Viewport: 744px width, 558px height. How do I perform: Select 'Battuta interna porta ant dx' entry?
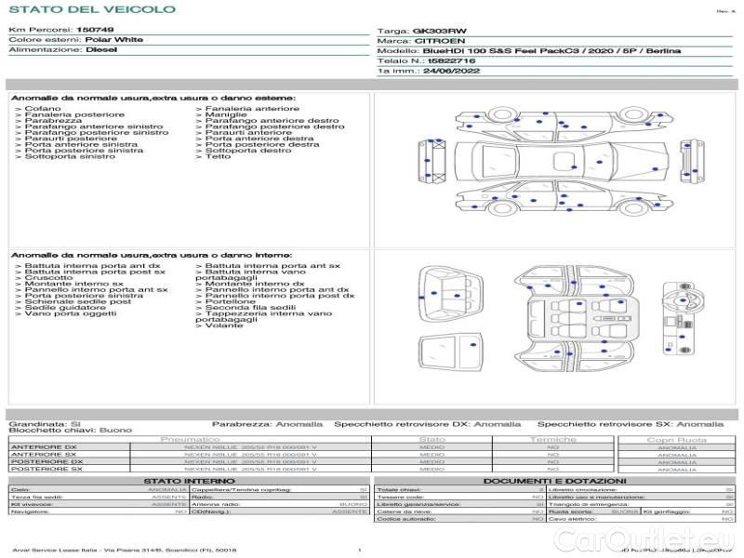tap(92, 266)
